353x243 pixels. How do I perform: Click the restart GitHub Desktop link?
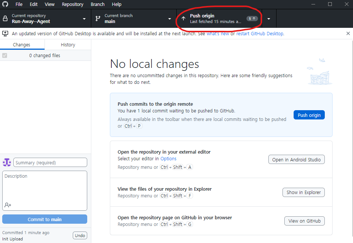[260, 33]
